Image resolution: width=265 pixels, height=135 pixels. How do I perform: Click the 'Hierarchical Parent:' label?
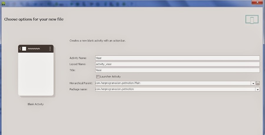81,83
